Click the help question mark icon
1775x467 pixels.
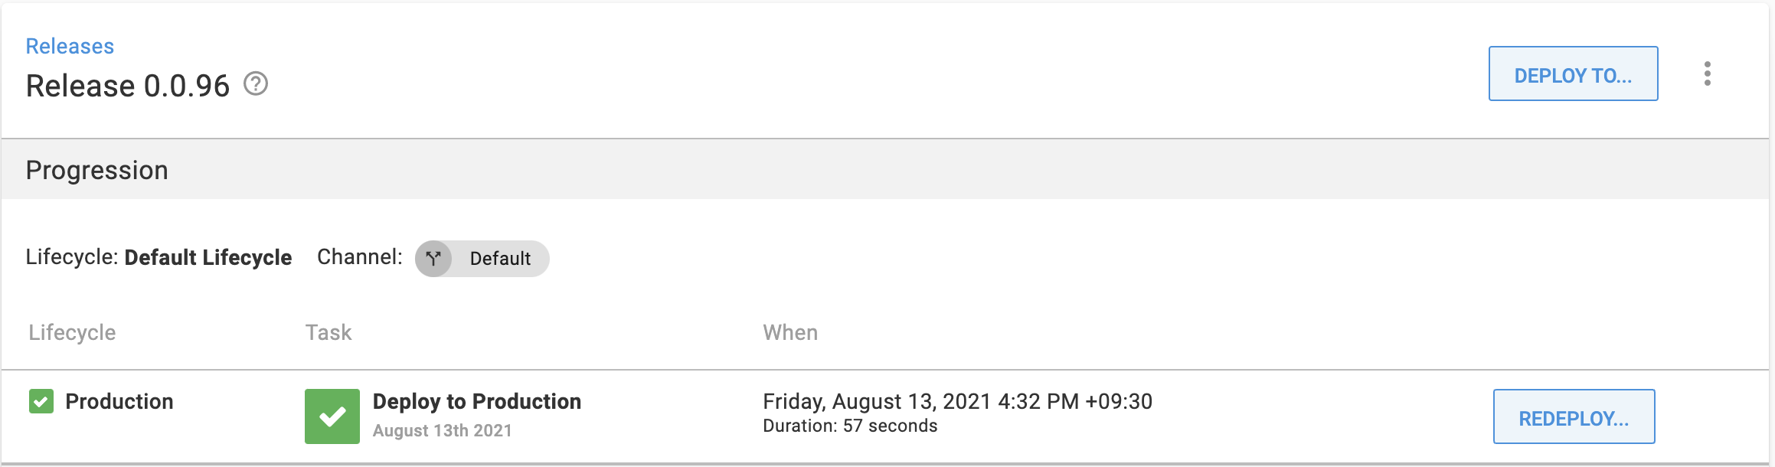(256, 83)
